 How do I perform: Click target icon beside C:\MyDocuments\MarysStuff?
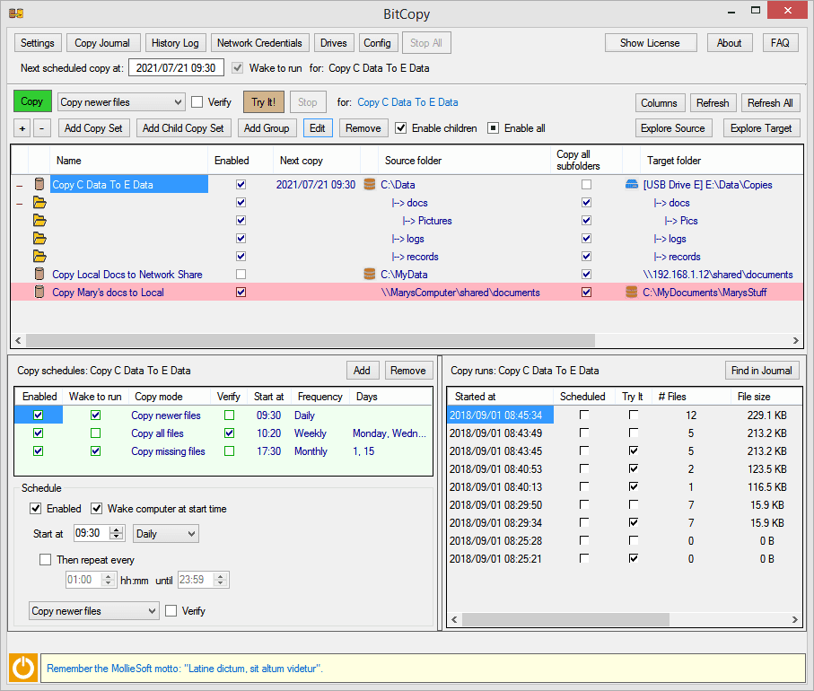pos(632,293)
